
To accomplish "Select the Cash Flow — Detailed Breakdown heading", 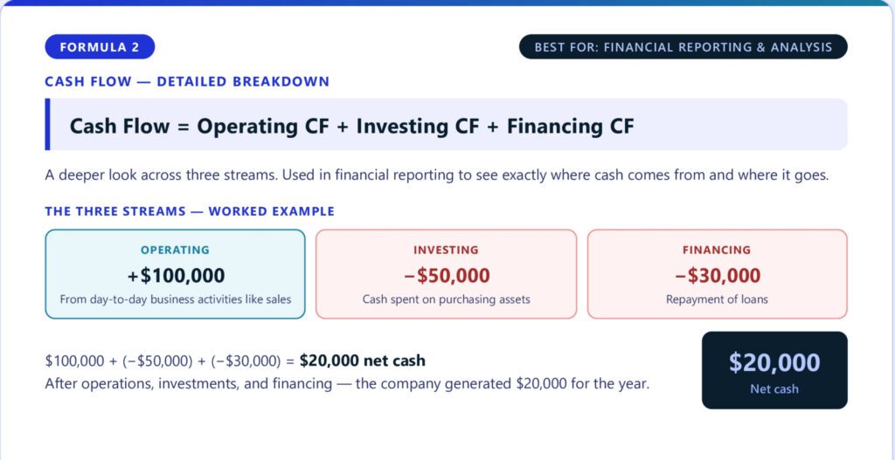I will [x=187, y=82].
